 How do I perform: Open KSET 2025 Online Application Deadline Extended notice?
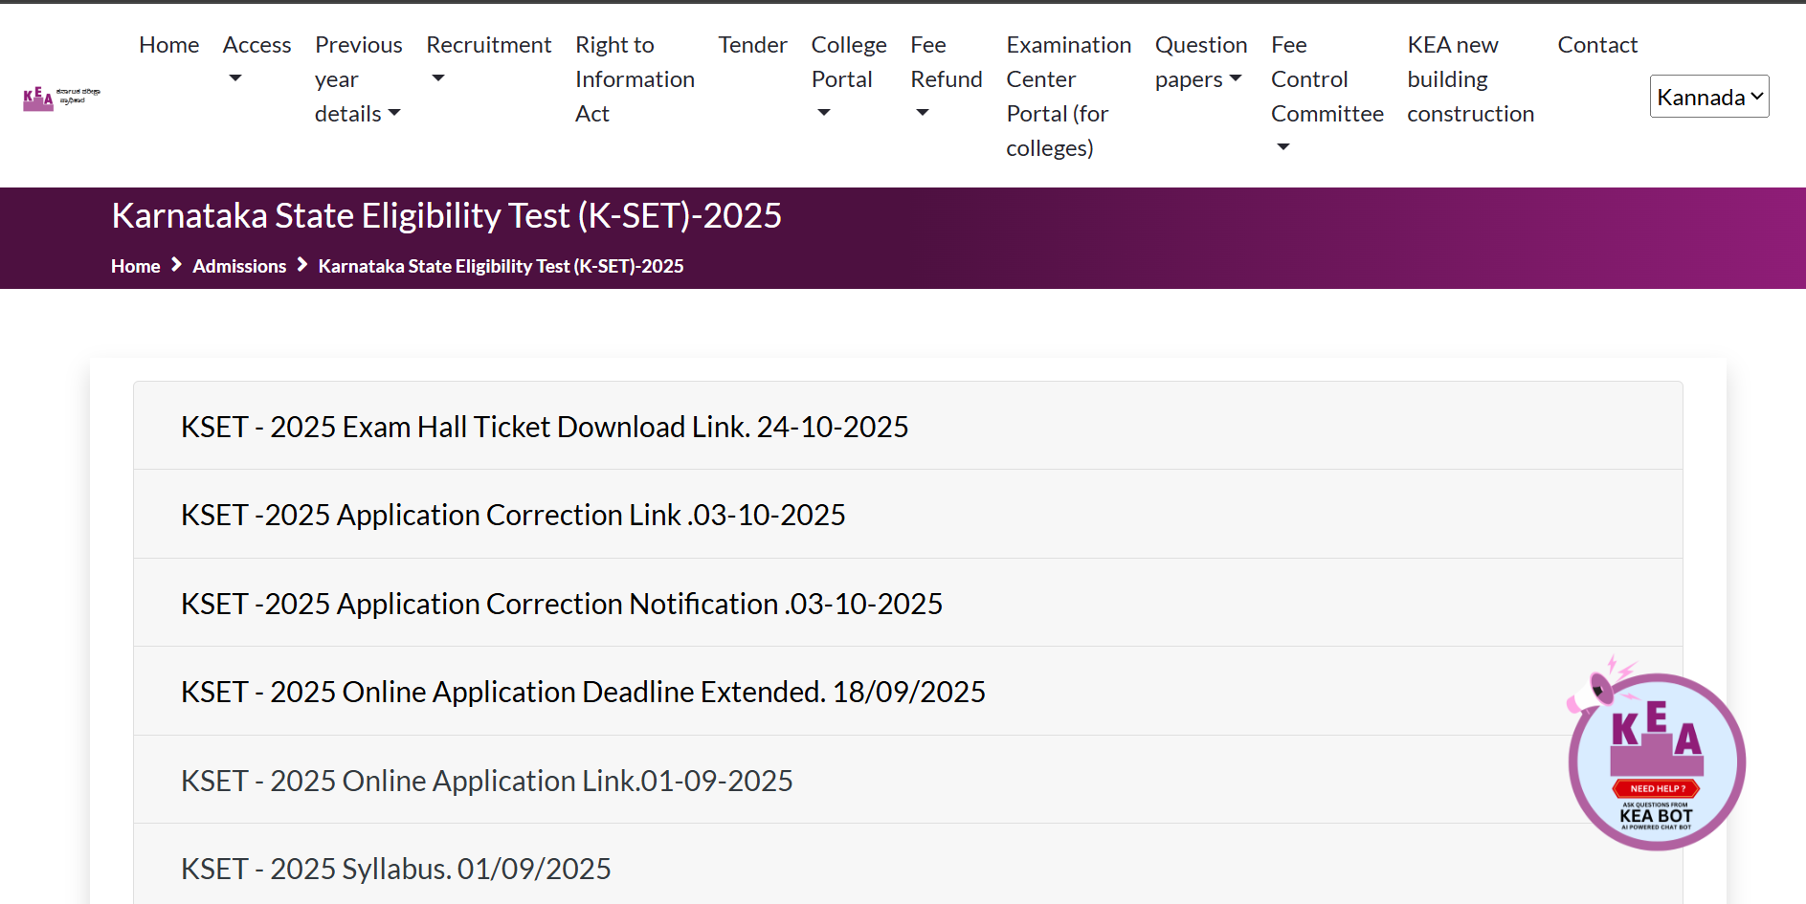click(583, 692)
